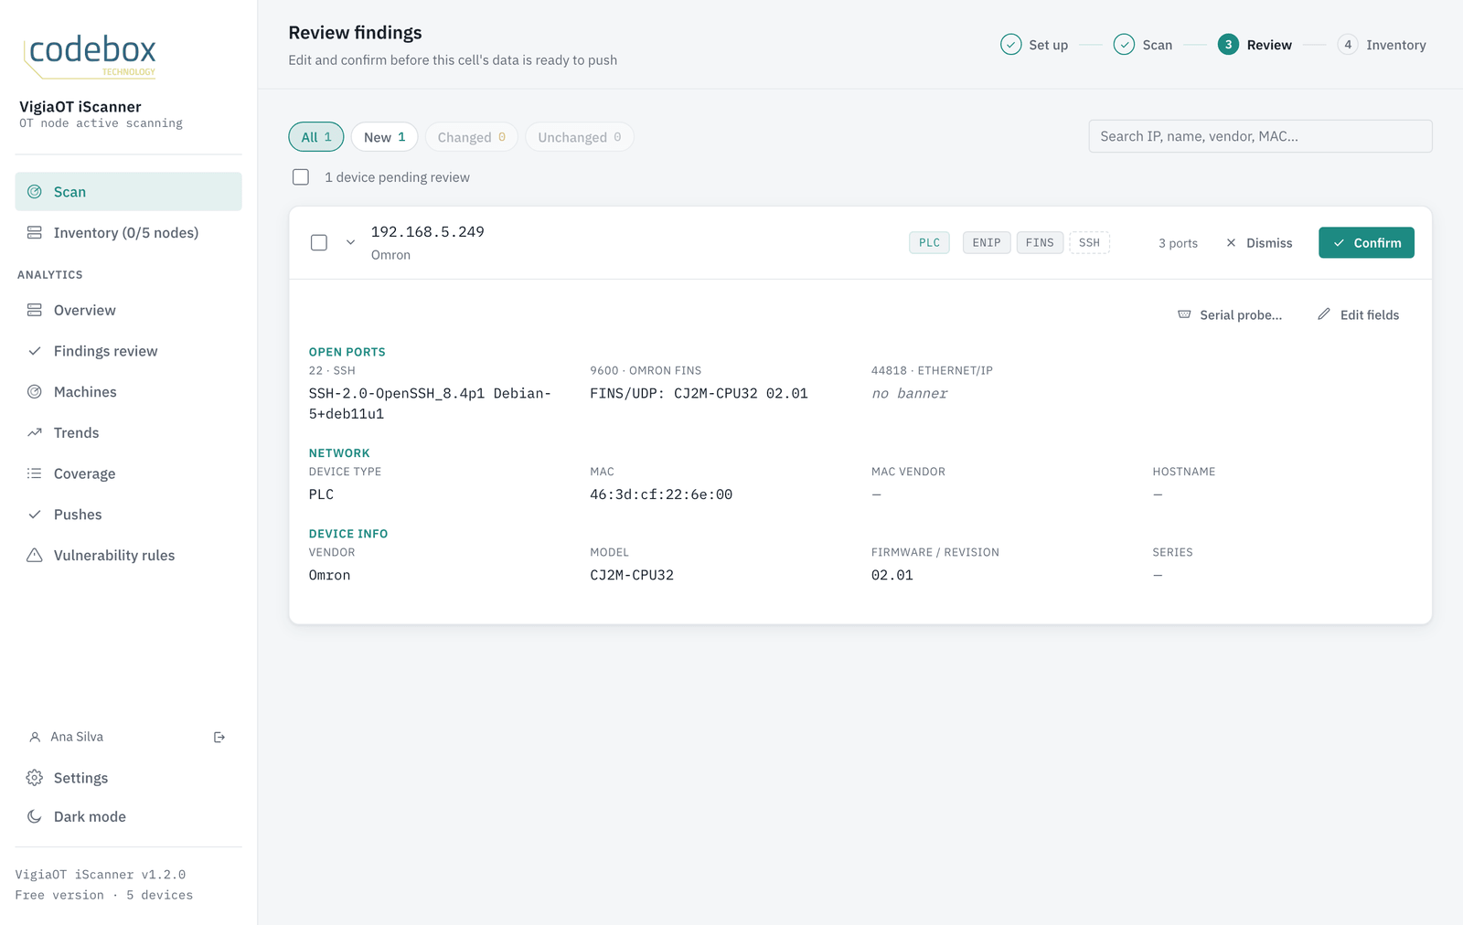Click the 3 ports label
This screenshot has width=1463, height=925.
coord(1178,243)
